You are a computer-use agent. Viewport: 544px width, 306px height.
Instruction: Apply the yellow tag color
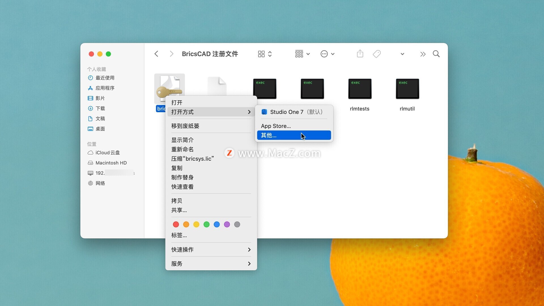pos(196,224)
